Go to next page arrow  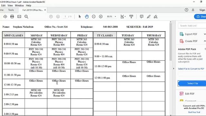click(58, 16)
